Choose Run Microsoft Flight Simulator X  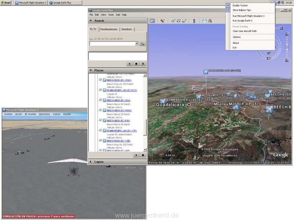(x=250, y=16)
